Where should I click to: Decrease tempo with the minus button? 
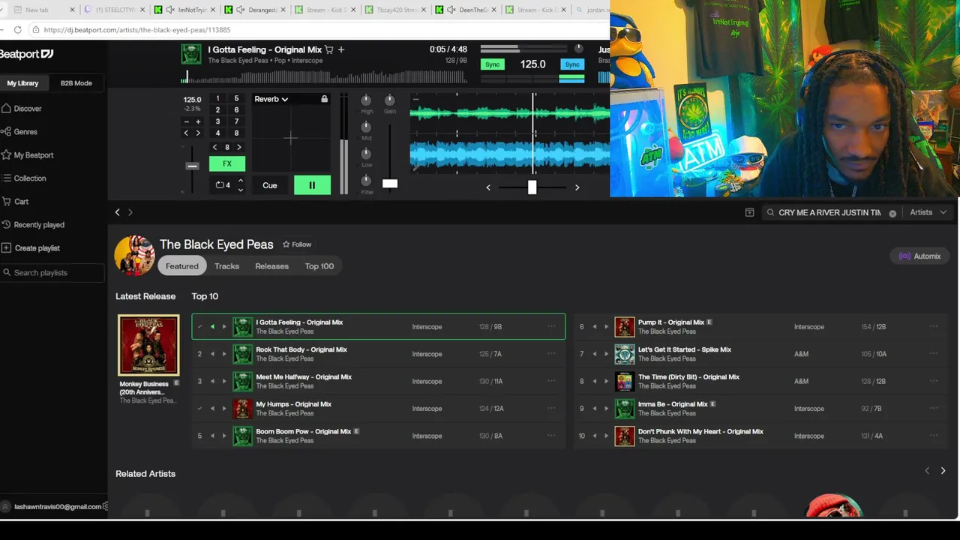click(x=187, y=121)
